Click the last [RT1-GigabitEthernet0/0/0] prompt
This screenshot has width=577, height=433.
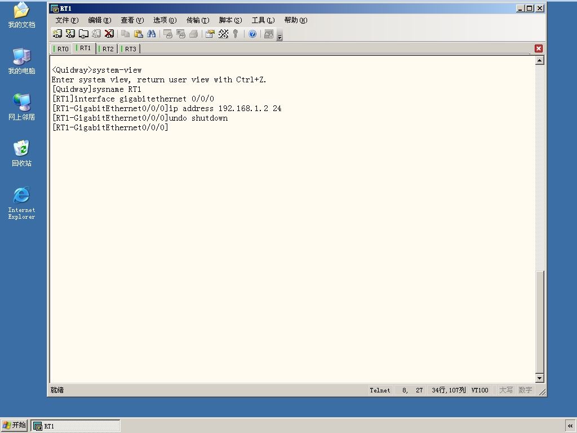[110, 127]
